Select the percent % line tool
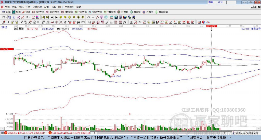Image resolution: width=261 pixels, height=140 pixels. [140, 22]
